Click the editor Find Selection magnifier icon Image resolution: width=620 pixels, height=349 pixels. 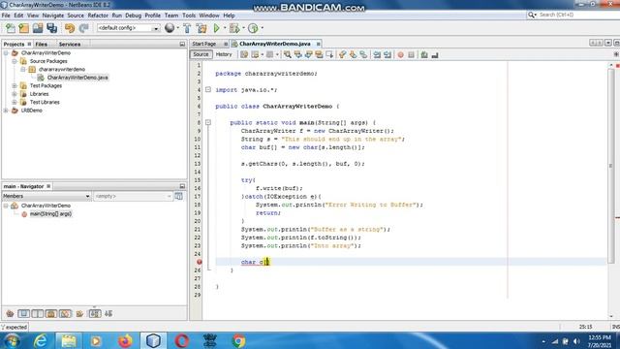(x=288, y=55)
